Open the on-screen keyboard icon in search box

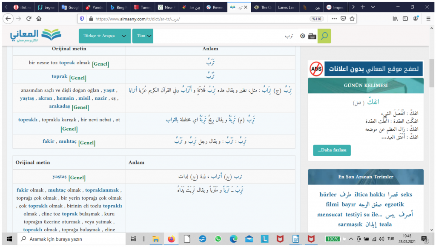(x=312, y=36)
